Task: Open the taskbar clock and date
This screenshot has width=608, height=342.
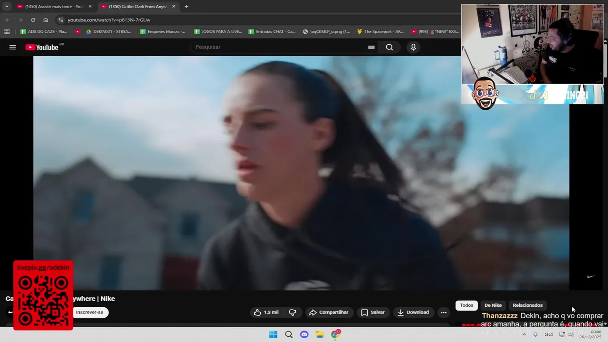Action: [x=591, y=334]
